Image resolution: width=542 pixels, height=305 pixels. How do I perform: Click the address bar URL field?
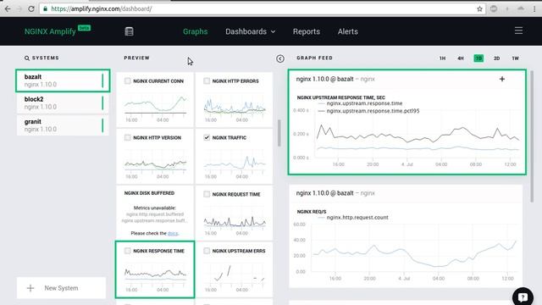click(x=263, y=9)
